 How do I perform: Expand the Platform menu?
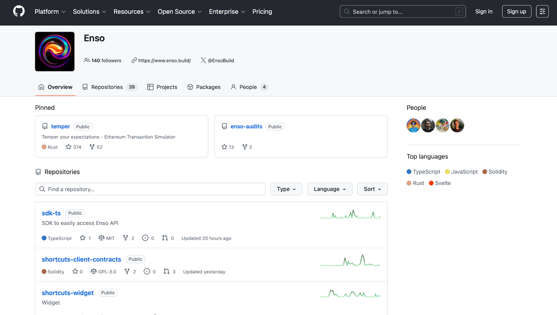[50, 11]
